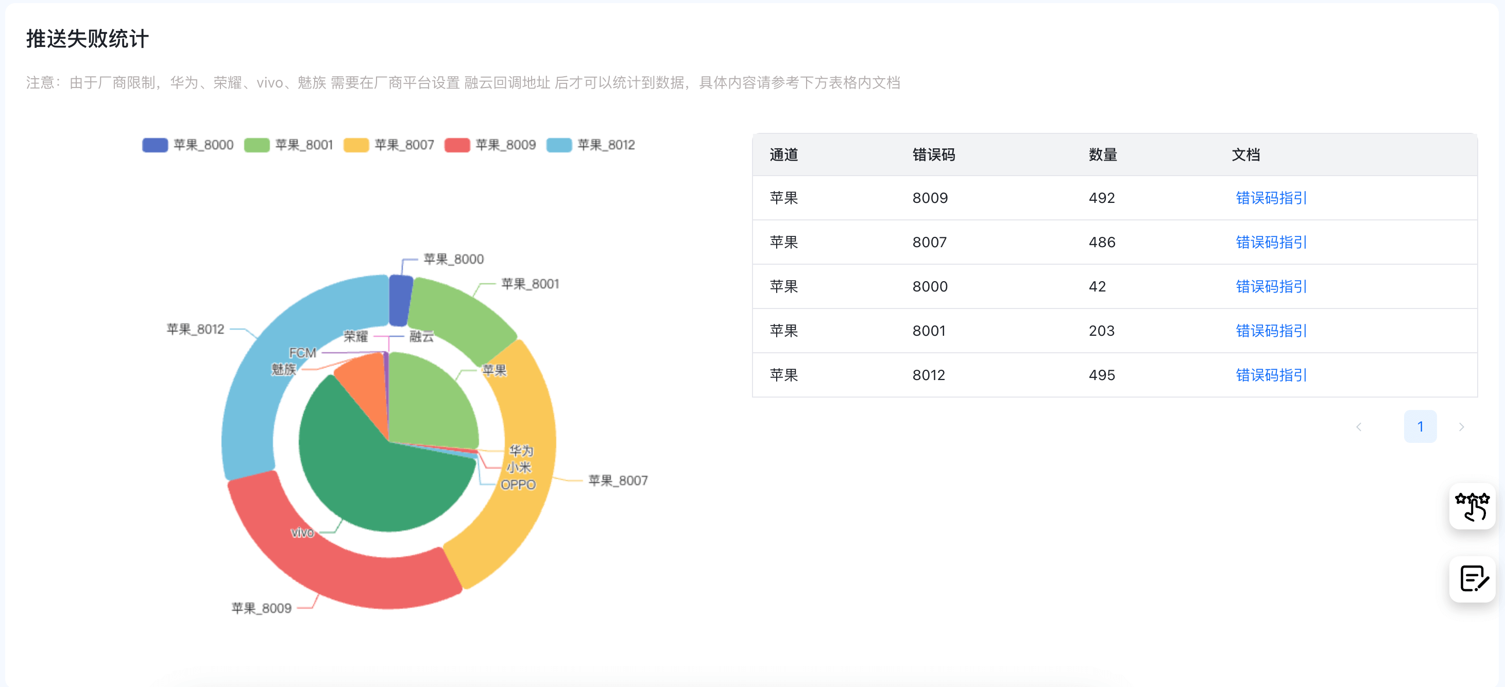Click the star-rating feedback floating icon
This screenshot has width=1505, height=687.
(x=1472, y=506)
